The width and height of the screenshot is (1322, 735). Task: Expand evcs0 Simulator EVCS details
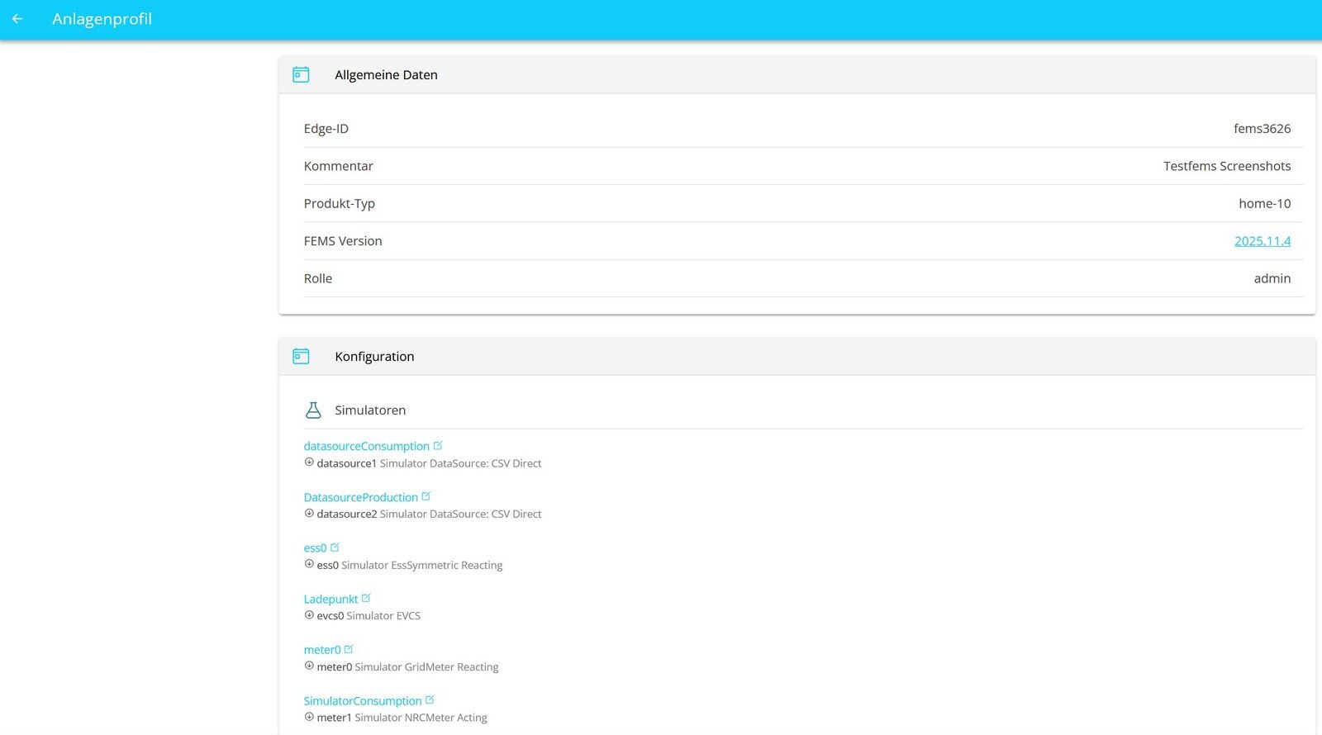(309, 615)
